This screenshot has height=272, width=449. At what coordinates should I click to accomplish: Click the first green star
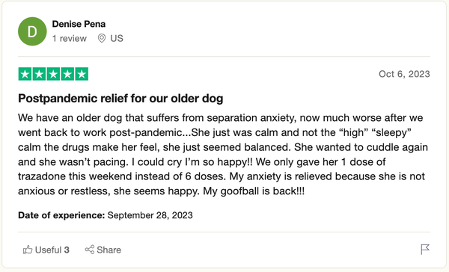click(25, 74)
